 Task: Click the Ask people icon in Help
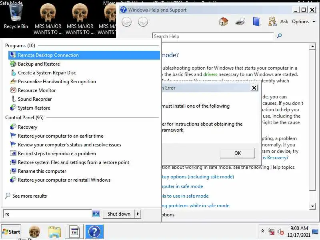point(272,22)
